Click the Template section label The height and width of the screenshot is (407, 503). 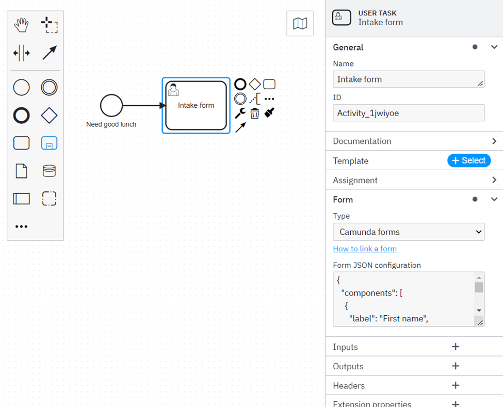[351, 161]
